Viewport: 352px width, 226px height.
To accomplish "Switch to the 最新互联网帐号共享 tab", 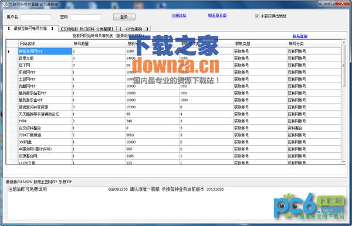I will pyautogui.click(x=31, y=29).
